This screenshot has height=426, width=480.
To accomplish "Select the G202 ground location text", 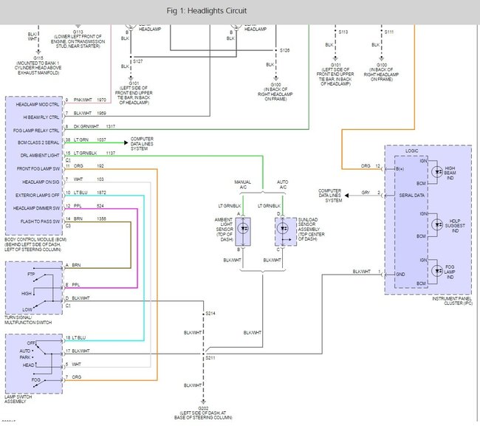I will coord(203,413).
